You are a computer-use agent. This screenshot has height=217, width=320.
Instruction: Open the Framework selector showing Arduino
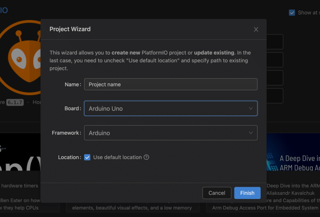tap(171, 133)
